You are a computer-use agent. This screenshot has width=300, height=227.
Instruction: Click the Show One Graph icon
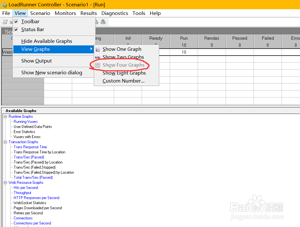(x=98, y=50)
